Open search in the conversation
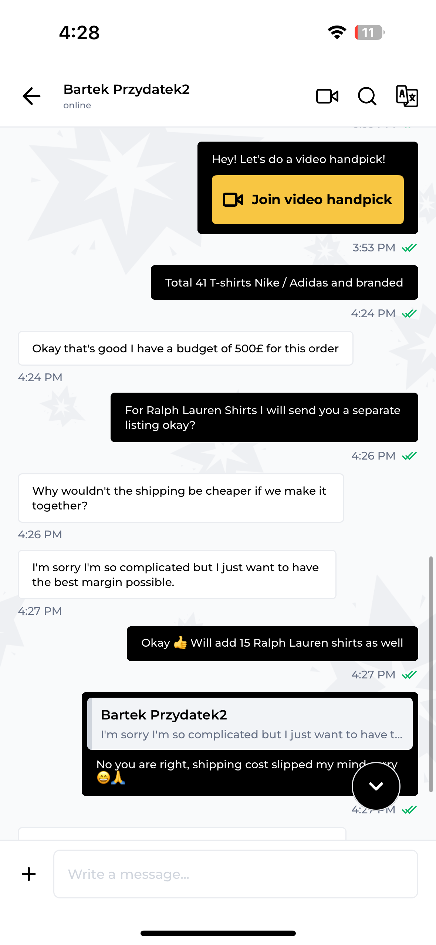Viewport: 436px width, 945px height. pos(367,96)
